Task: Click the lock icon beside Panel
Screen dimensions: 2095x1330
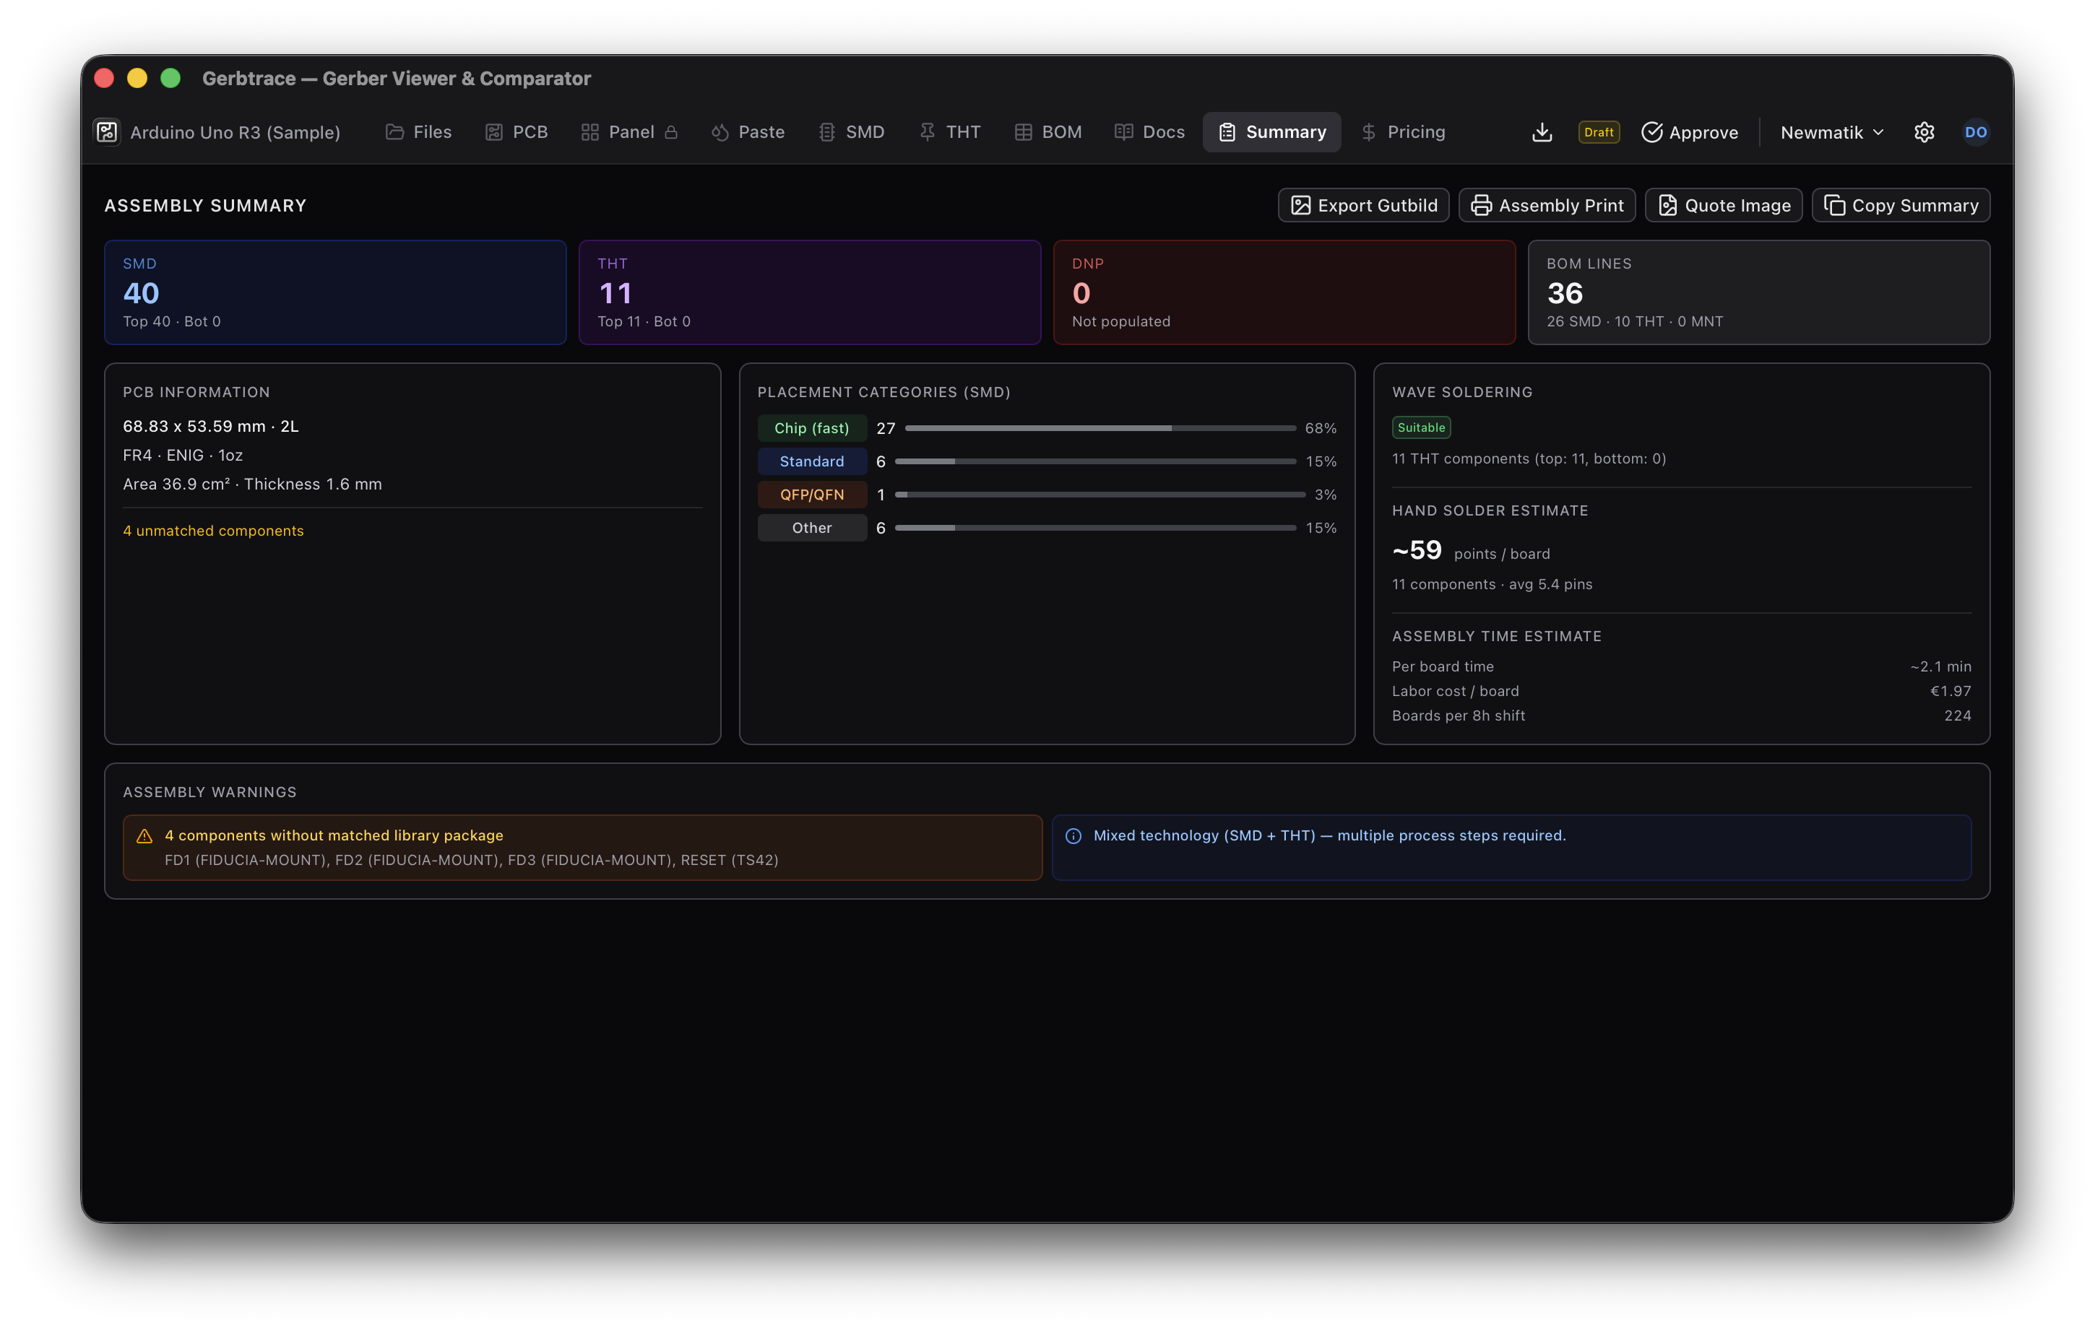Action: (x=671, y=132)
